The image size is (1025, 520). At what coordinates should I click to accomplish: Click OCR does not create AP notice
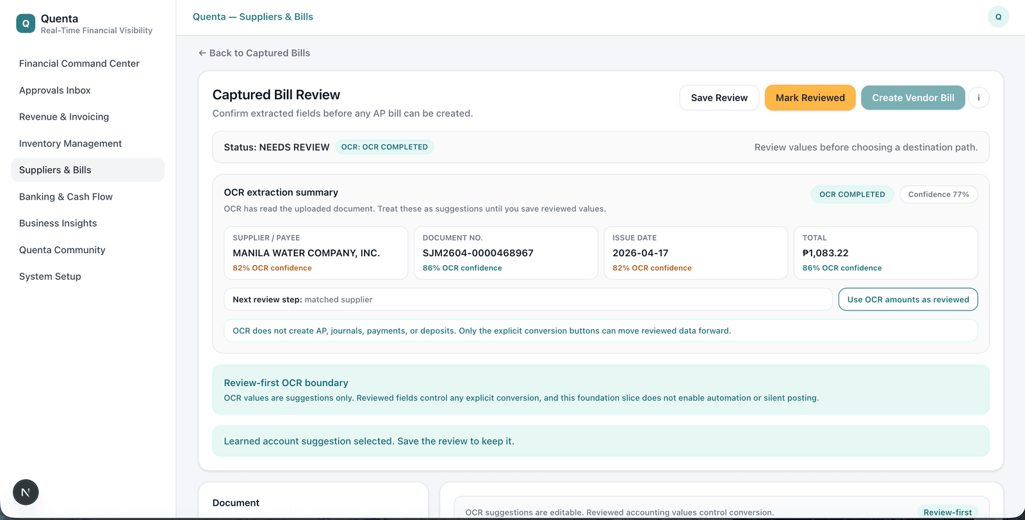pos(601,331)
